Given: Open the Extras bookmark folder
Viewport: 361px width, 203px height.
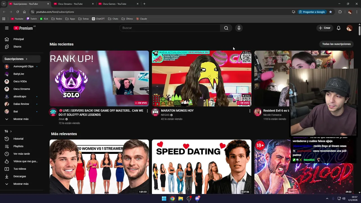Looking at the screenshot, I should coord(83,19).
